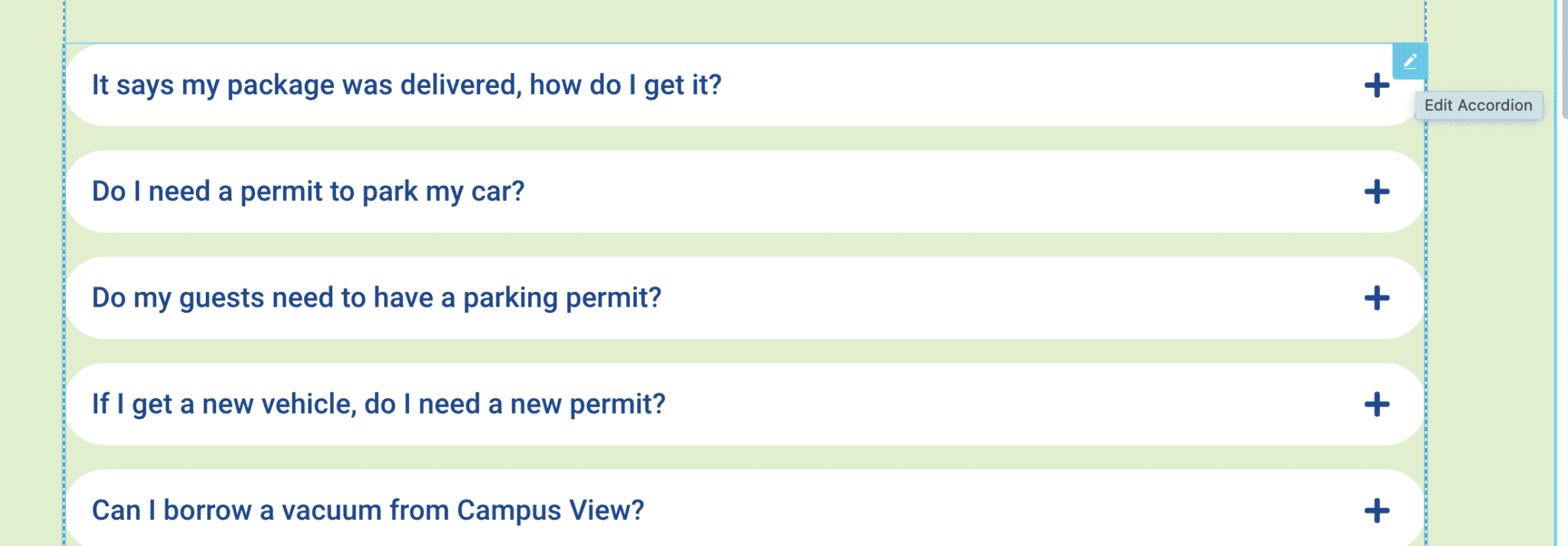Click the pencil Edit Accordion icon

tap(1410, 60)
